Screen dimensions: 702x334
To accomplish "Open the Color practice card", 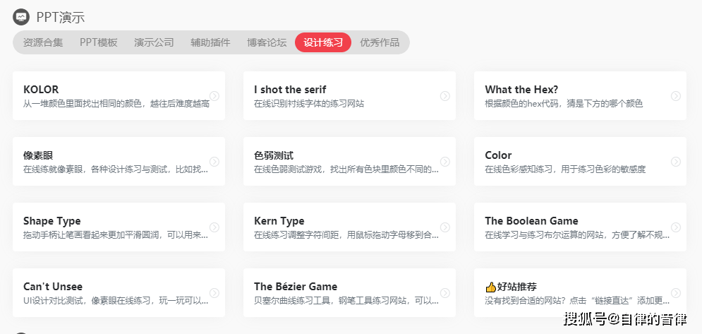I will tap(498, 155).
